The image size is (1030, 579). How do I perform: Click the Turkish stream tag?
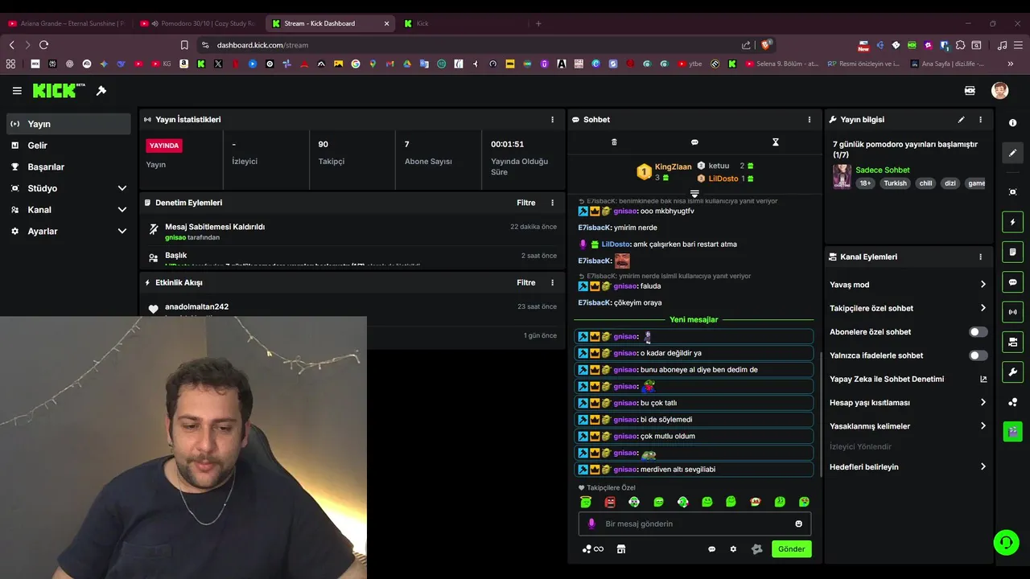[x=895, y=183]
